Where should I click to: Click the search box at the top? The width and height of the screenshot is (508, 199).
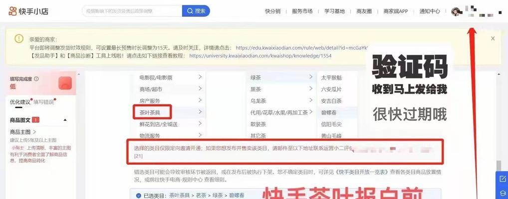tap(132, 11)
